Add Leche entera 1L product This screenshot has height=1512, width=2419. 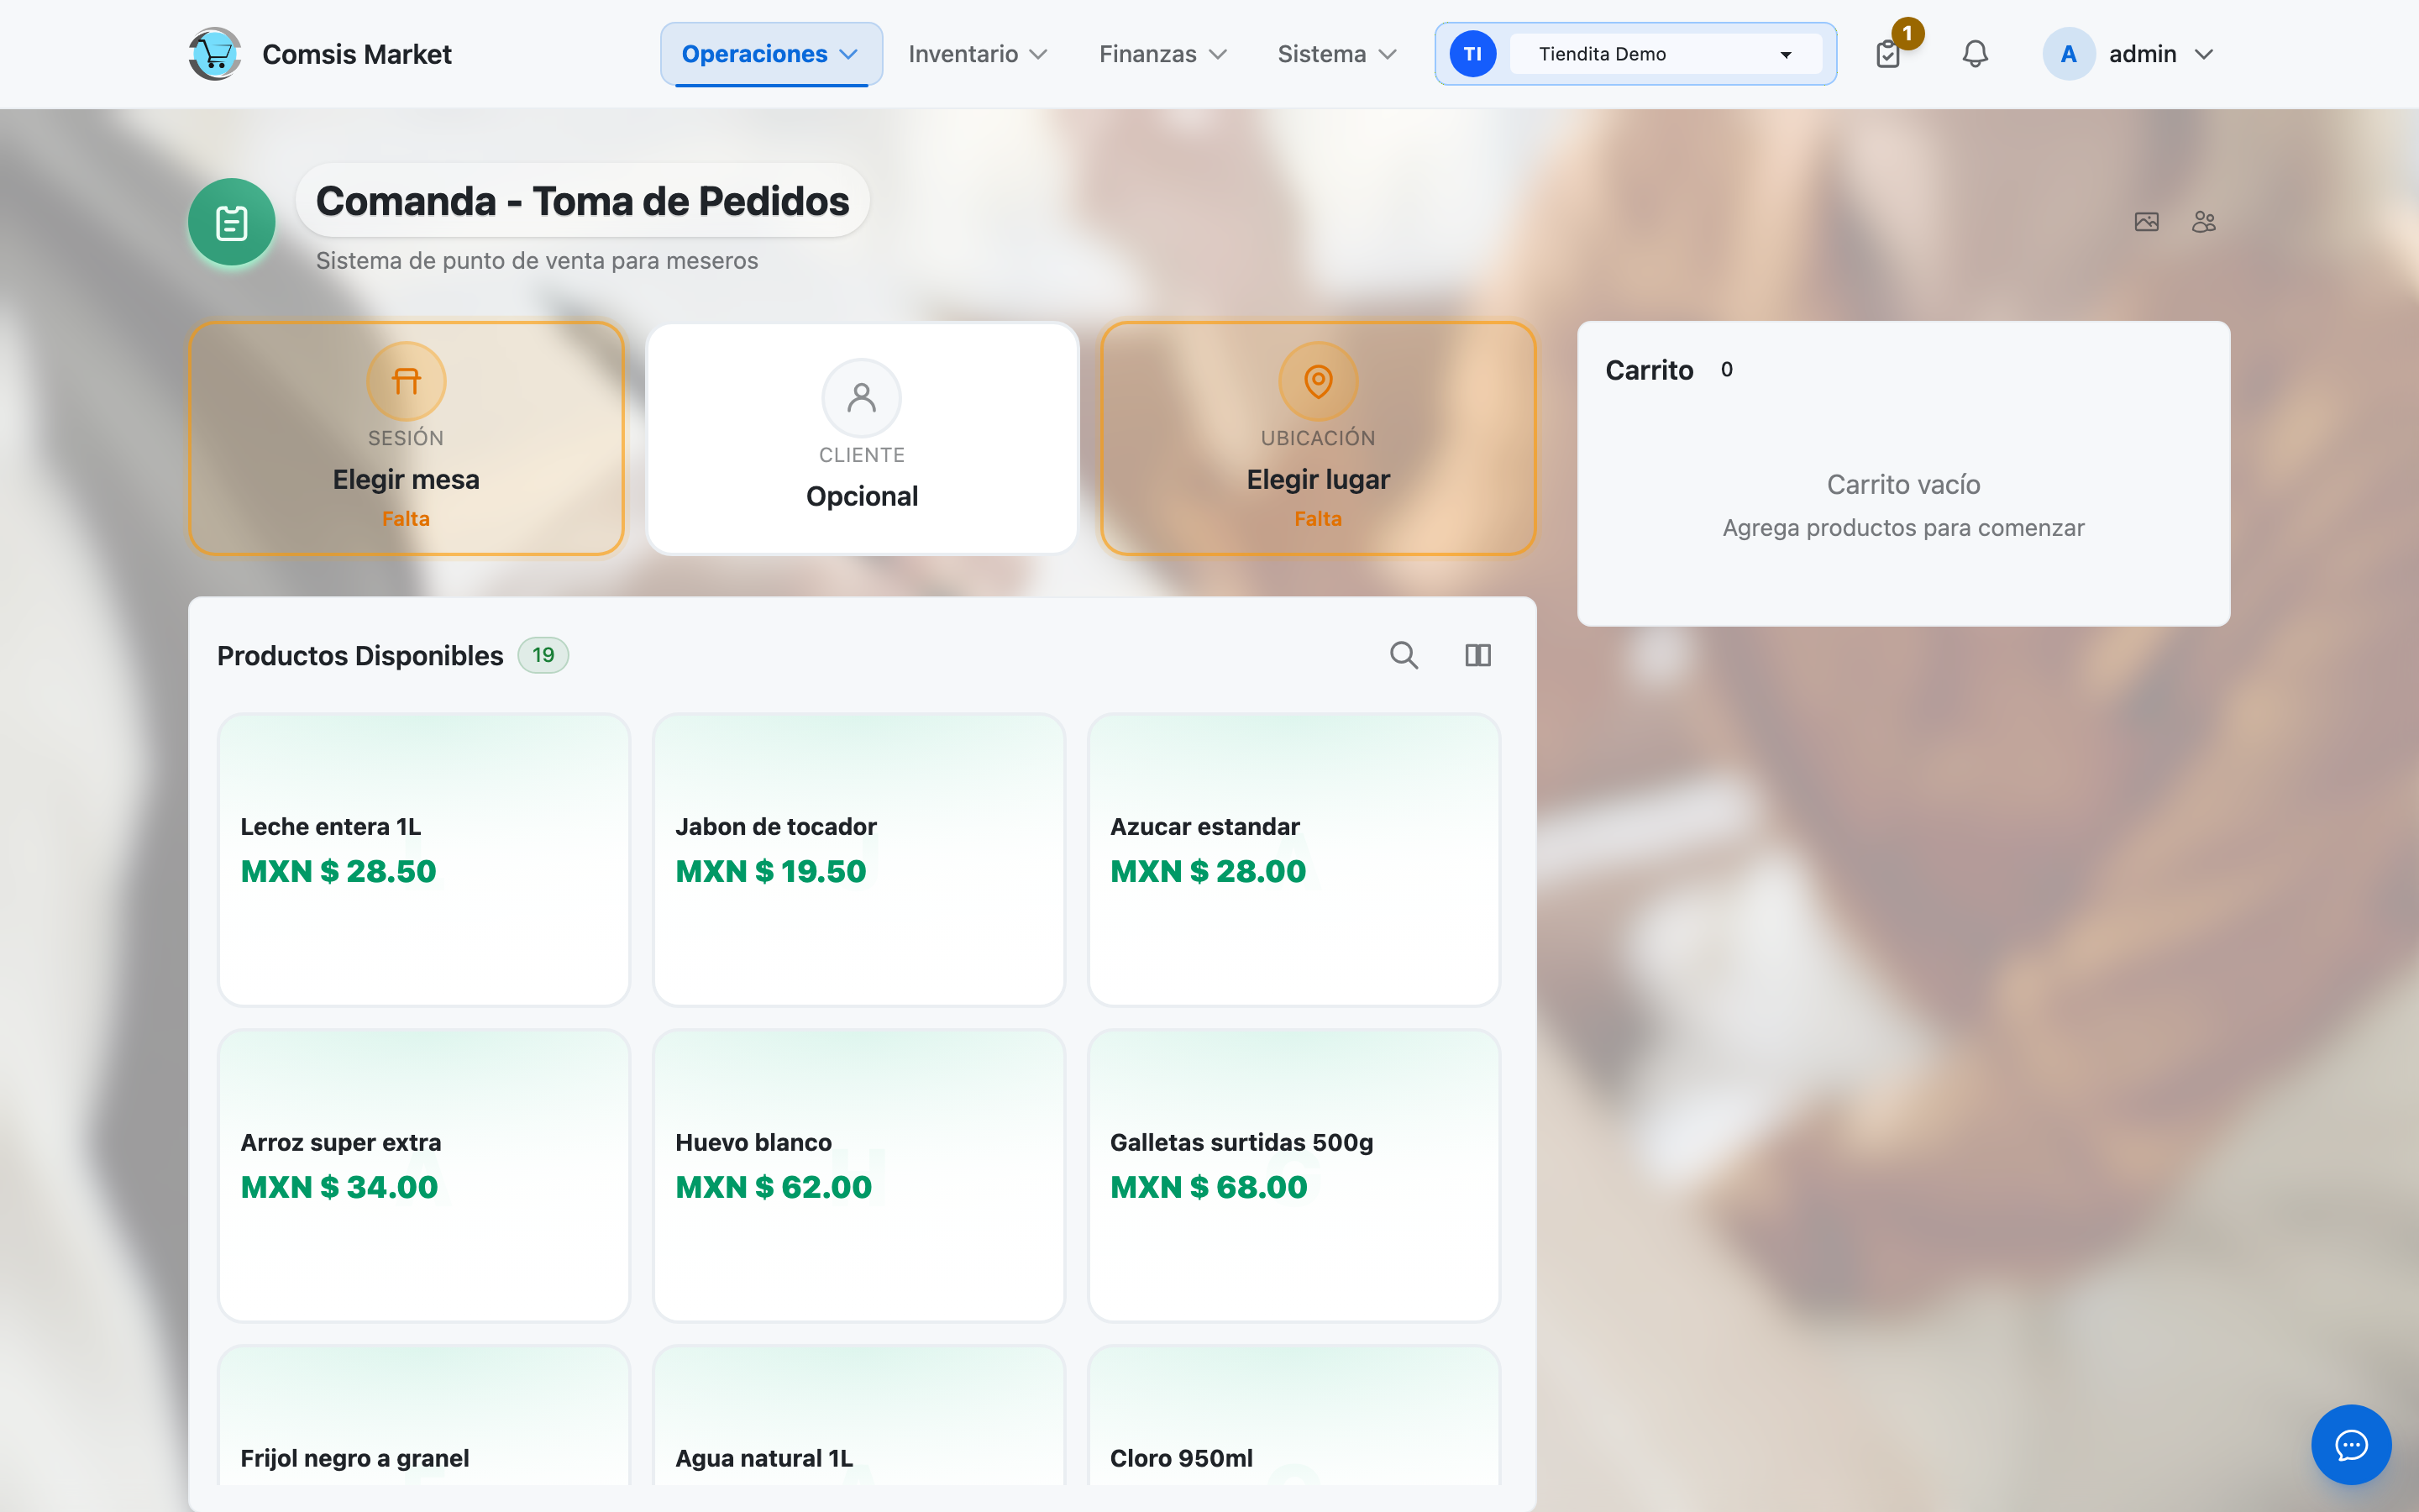[424, 859]
